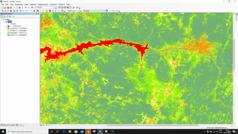Open Microsoft Edge from the taskbar
The width and height of the screenshot is (238, 134).
pos(64,131)
